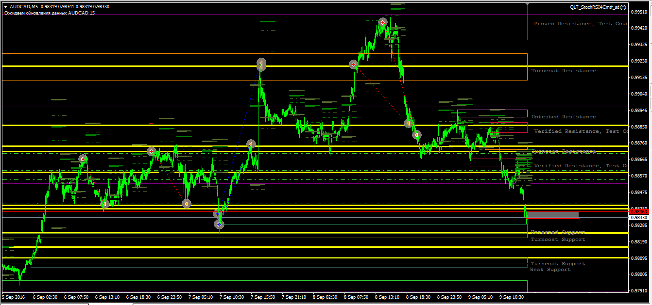Click Turncoat Support label directly above Weak Support

point(558,264)
